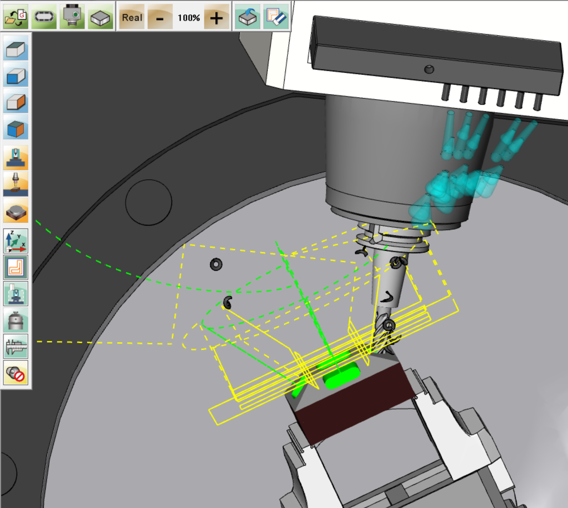Click the restore stock icon with blue arrow
This screenshot has width=568, height=508.
click(x=248, y=17)
